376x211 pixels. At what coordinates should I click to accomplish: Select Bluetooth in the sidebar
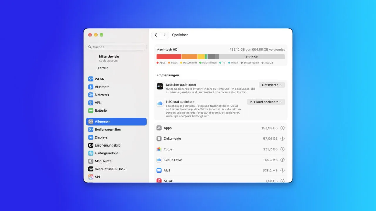point(116,87)
